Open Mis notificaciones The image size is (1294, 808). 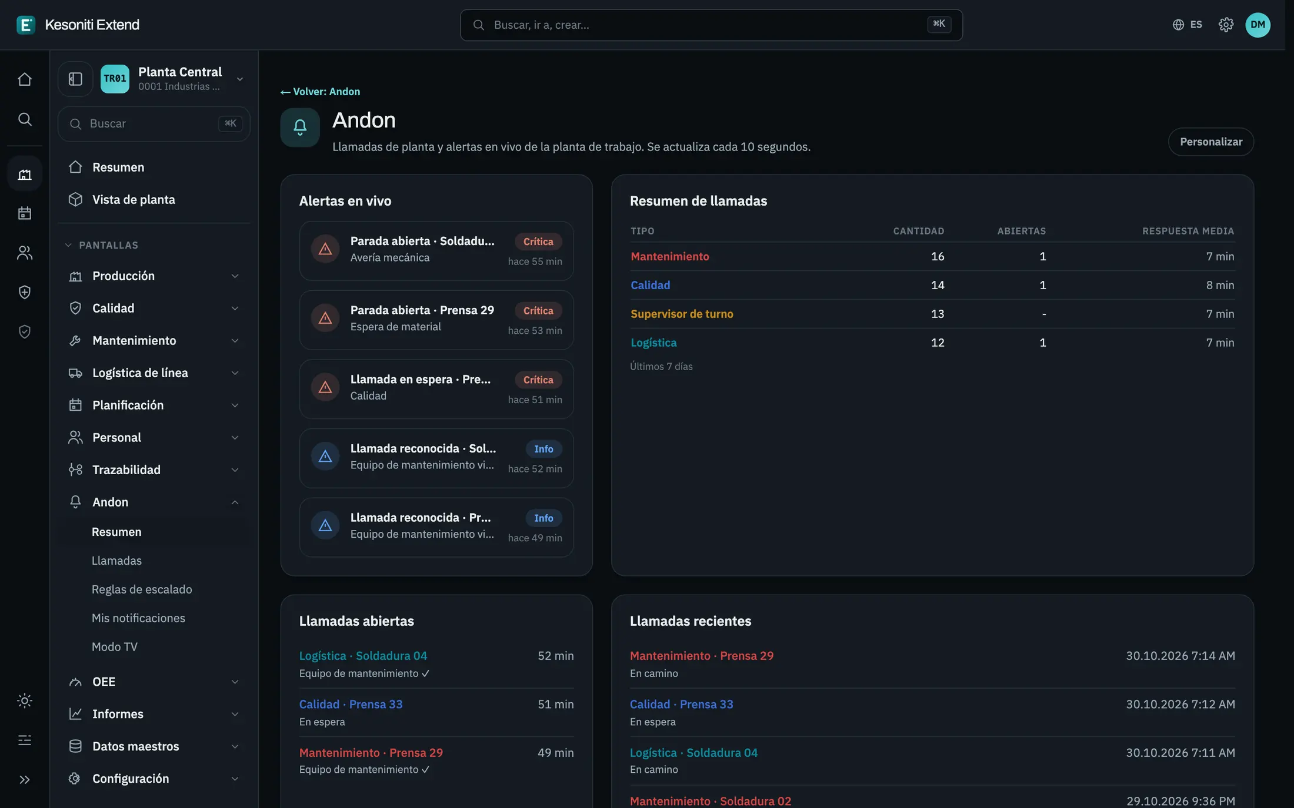138,618
